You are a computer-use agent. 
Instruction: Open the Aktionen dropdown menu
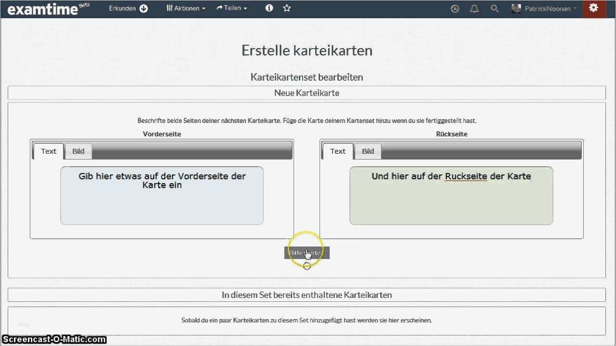(185, 8)
